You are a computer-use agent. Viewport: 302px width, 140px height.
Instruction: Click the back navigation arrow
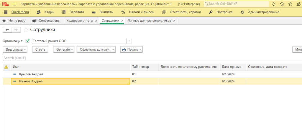[x=7, y=30]
